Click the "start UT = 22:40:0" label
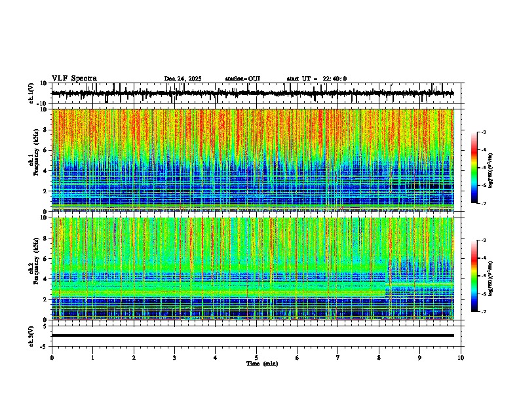The height and width of the screenshot is (401, 519). [317, 79]
